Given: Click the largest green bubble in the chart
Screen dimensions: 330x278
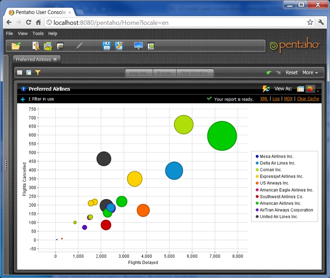Looking at the screenshot, I should (x=222, y=136).
